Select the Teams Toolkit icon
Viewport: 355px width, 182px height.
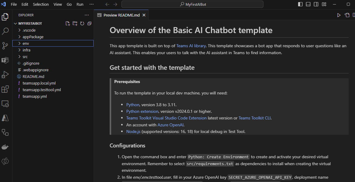(5, 60)
